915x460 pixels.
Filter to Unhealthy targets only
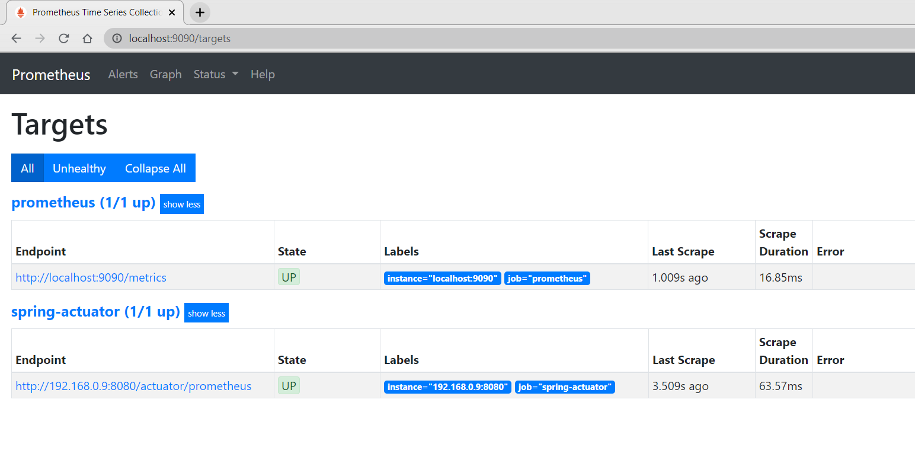tap(79, 168)
